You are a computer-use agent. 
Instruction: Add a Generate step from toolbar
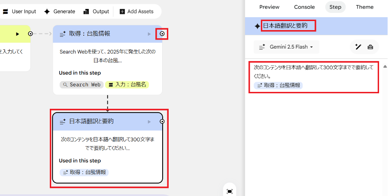pyautogui.click(x=60, y=11)
